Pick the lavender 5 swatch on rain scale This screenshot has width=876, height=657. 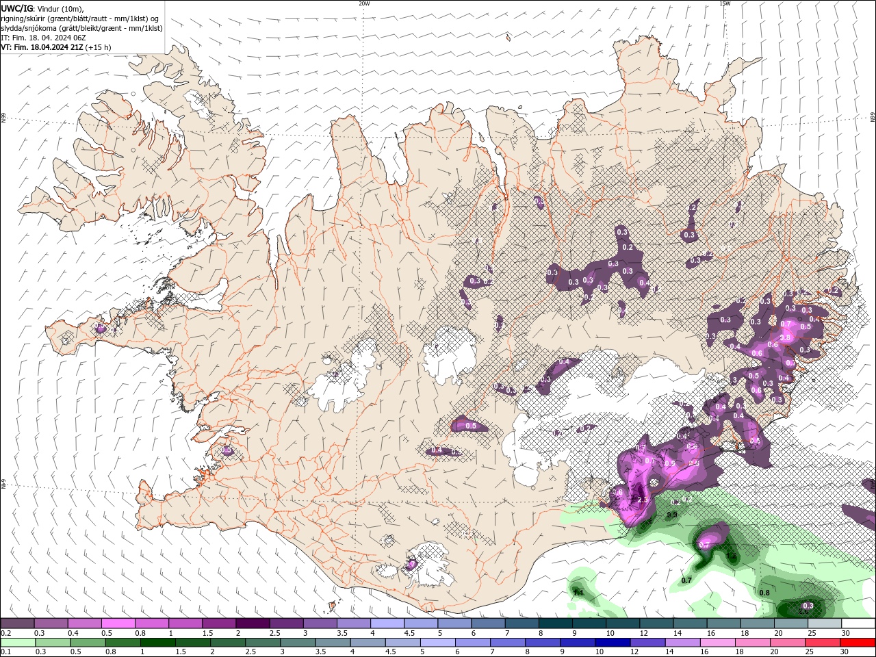(x=437, y=643)
